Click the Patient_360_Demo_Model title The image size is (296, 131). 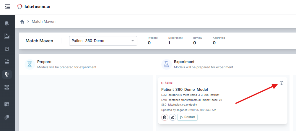coord(184,89)
